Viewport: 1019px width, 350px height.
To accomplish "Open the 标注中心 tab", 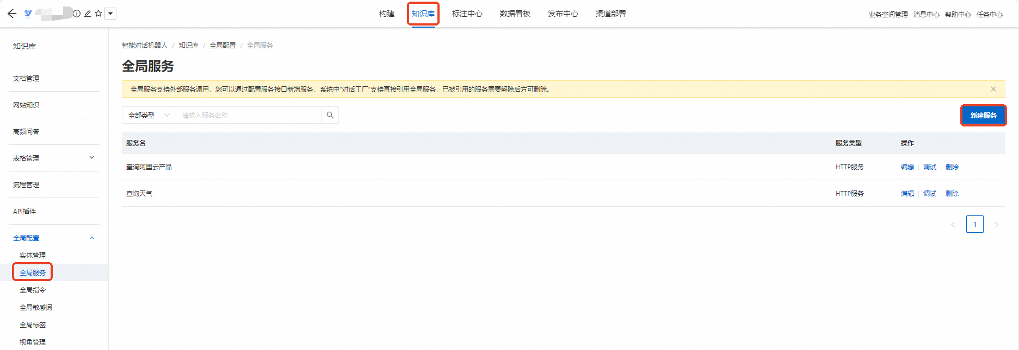I will click(467, 14).
